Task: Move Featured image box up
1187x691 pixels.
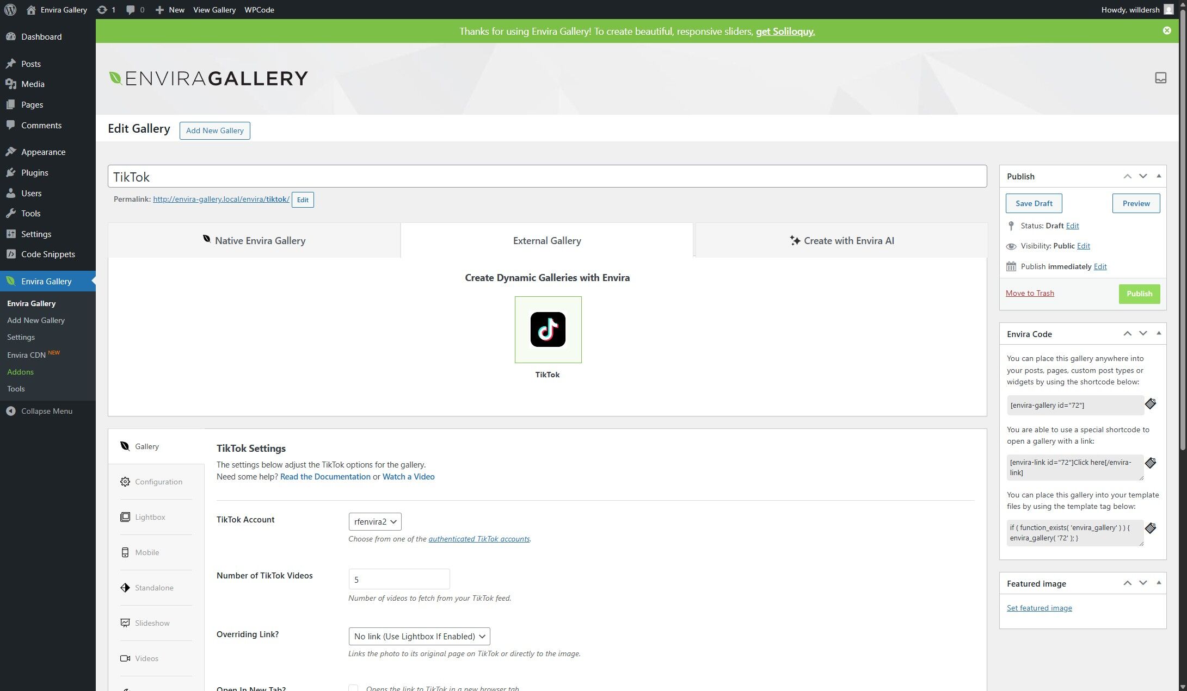Action: 1127,583
